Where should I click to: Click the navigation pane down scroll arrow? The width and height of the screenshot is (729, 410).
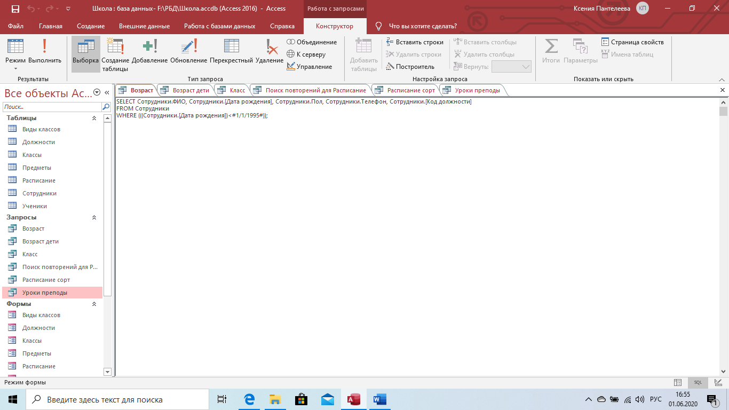(107, 372)
